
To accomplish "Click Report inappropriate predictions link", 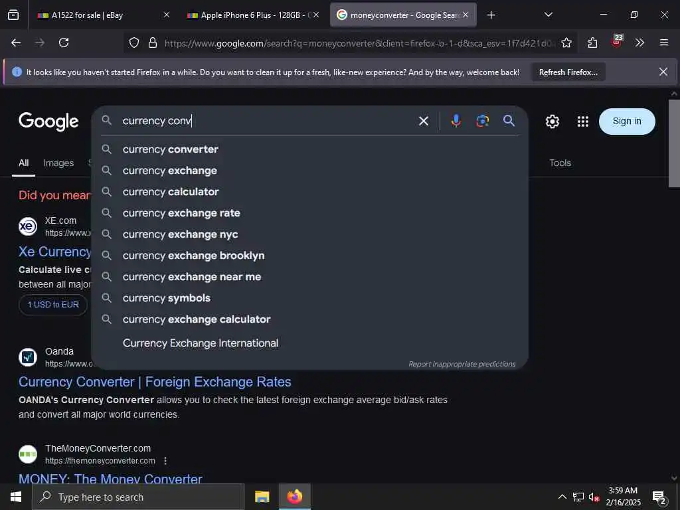I will pos(462,364).
